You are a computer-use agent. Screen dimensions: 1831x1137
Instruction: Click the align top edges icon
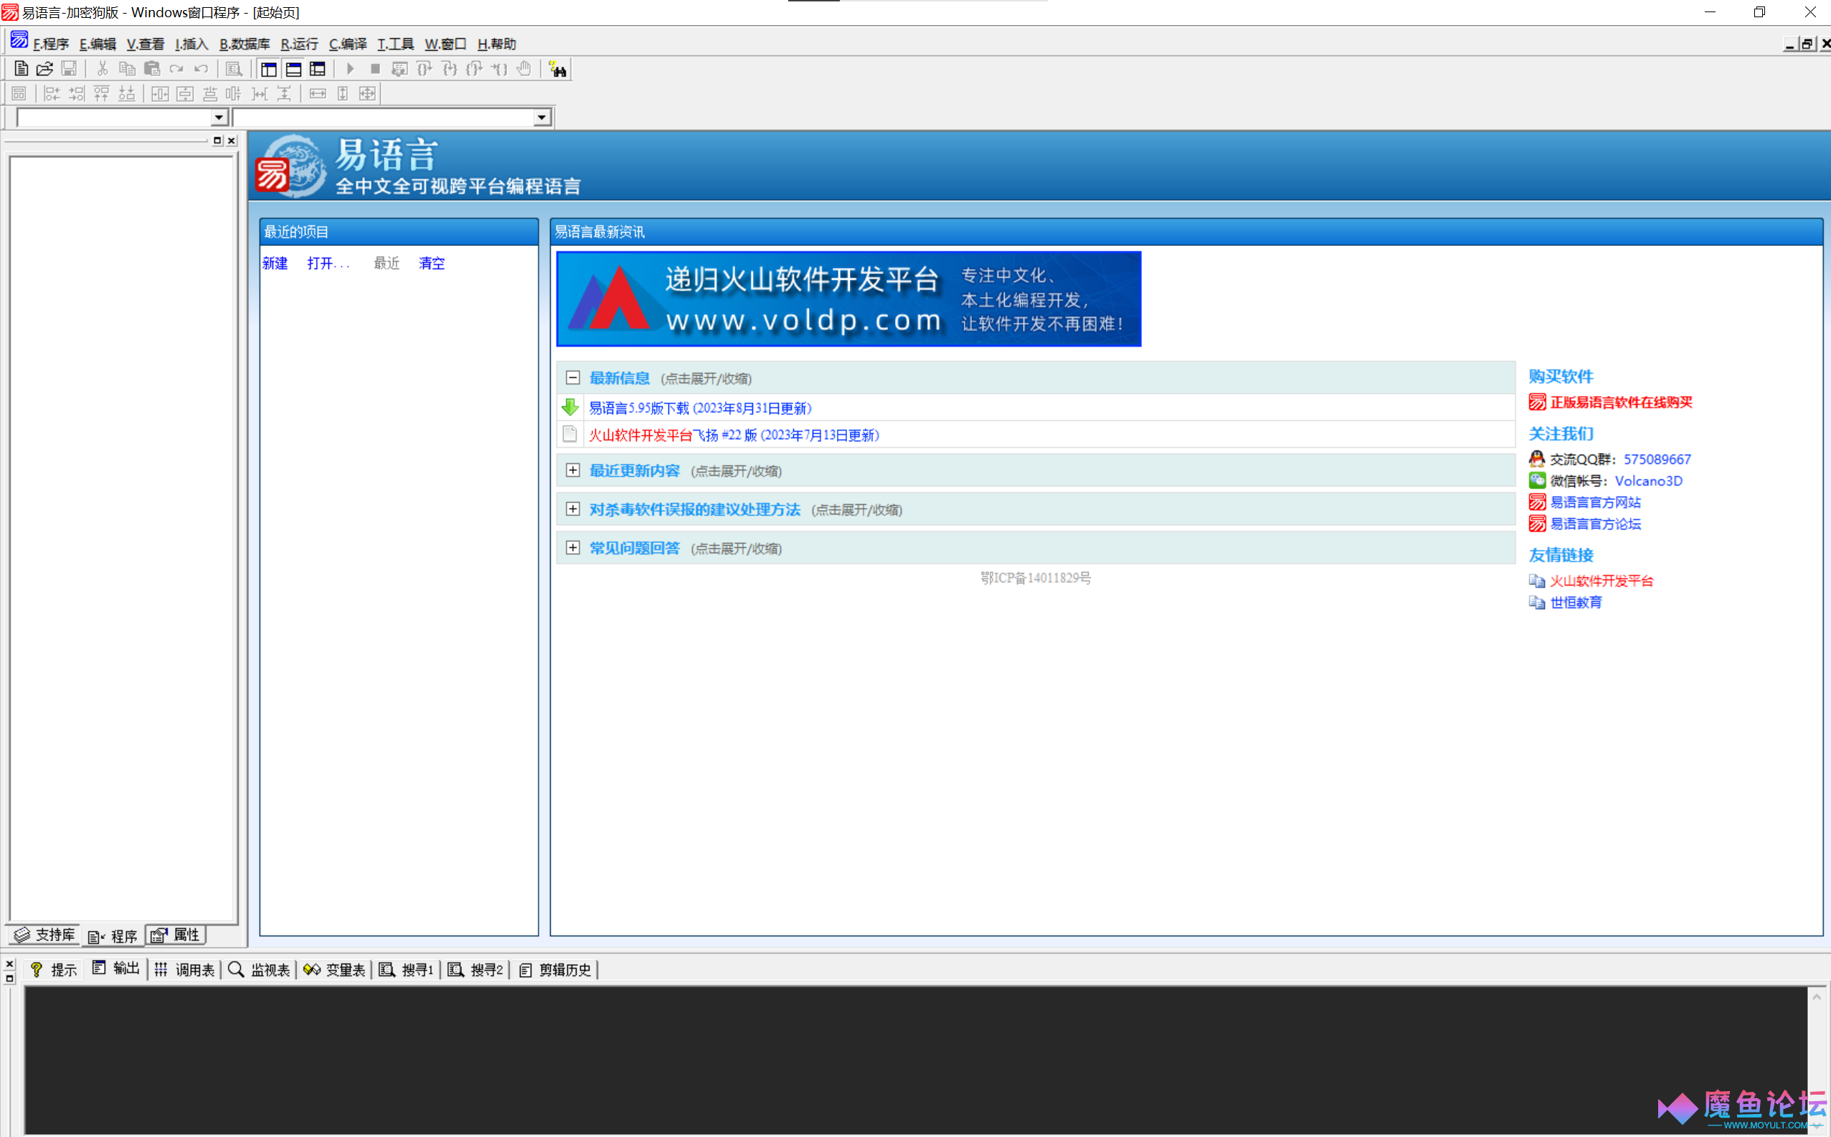point(101,93)
